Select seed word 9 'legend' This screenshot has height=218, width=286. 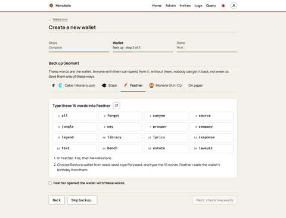(74, 137)
